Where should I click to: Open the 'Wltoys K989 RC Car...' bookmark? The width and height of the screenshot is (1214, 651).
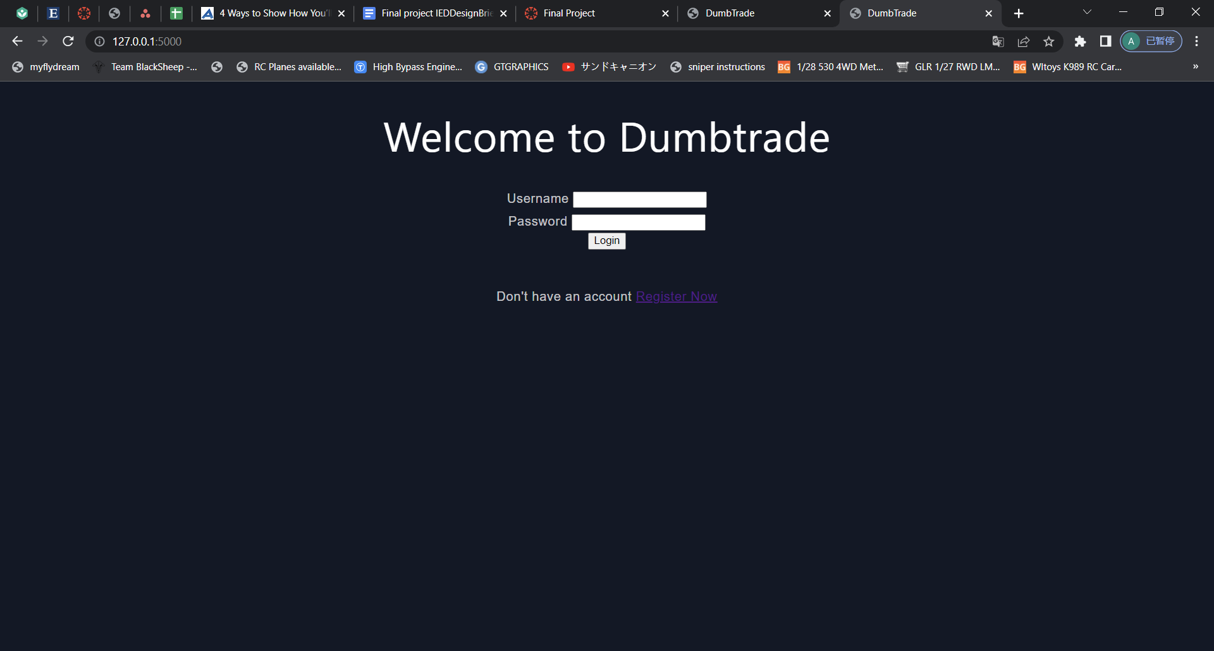tap(1068, 67)
